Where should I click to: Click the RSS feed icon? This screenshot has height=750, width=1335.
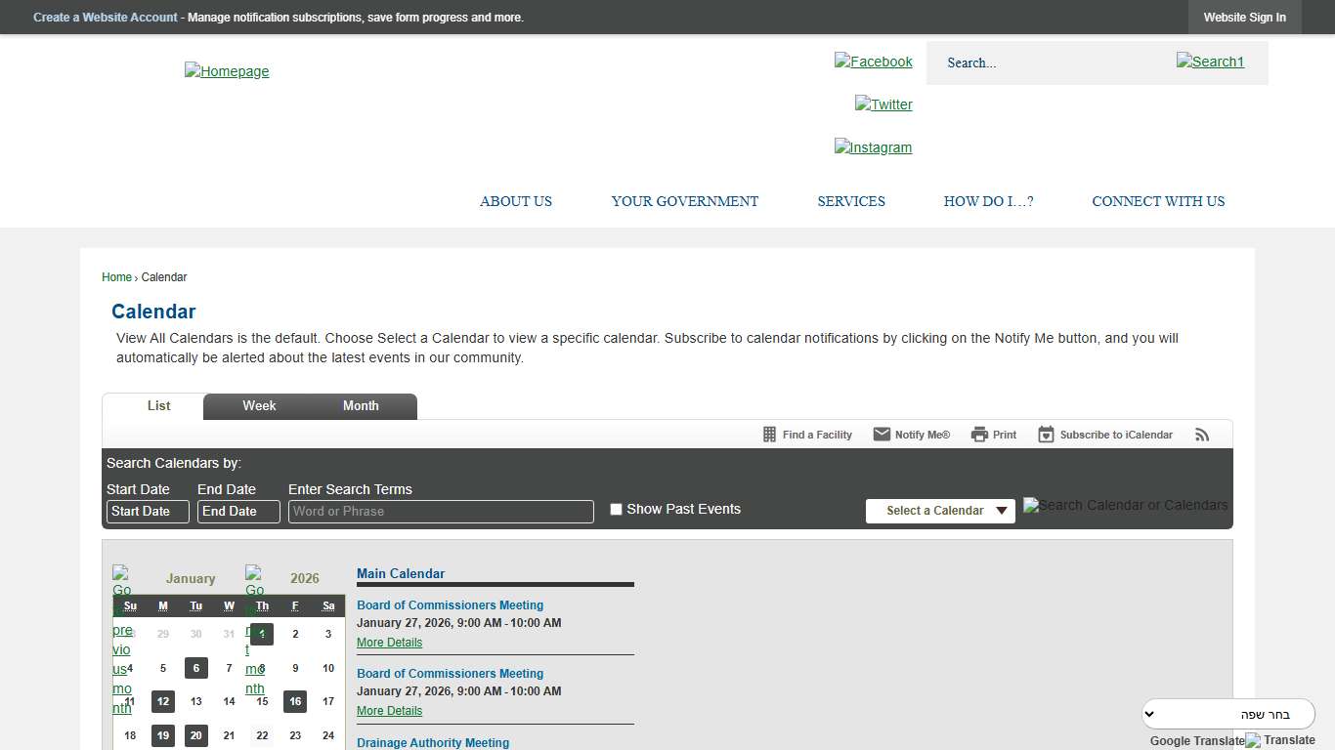[x=1202, y=435]
